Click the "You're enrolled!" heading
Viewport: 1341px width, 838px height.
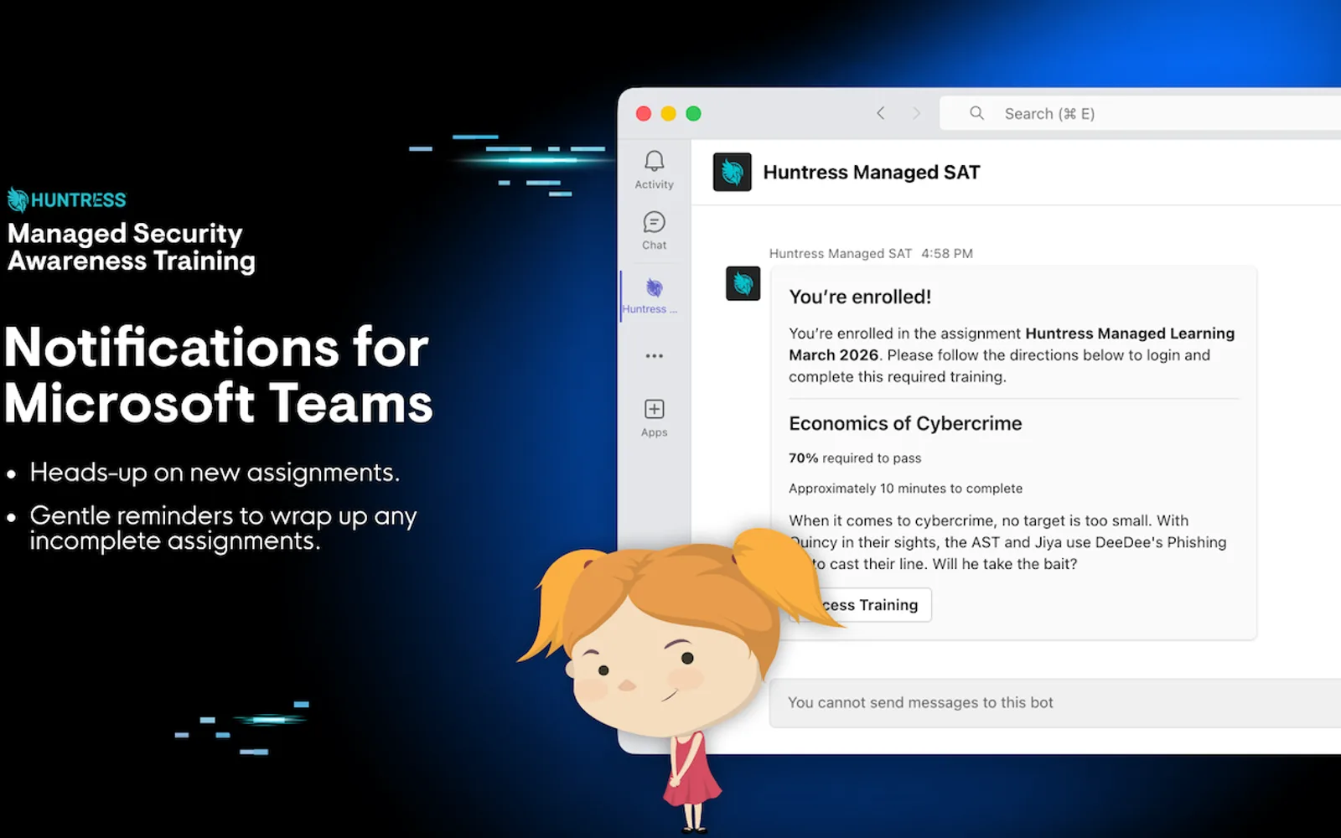[x=860, y=297]
